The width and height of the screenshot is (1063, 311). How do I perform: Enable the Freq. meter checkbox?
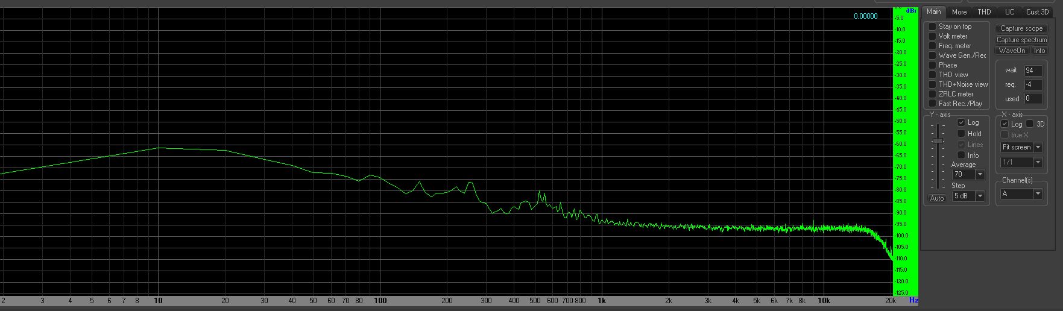(932, 46)
